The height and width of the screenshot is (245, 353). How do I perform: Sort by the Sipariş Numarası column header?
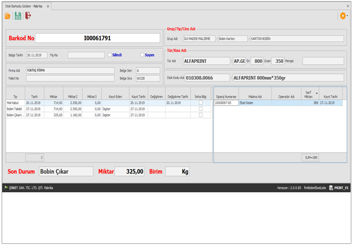coord(226,96)
